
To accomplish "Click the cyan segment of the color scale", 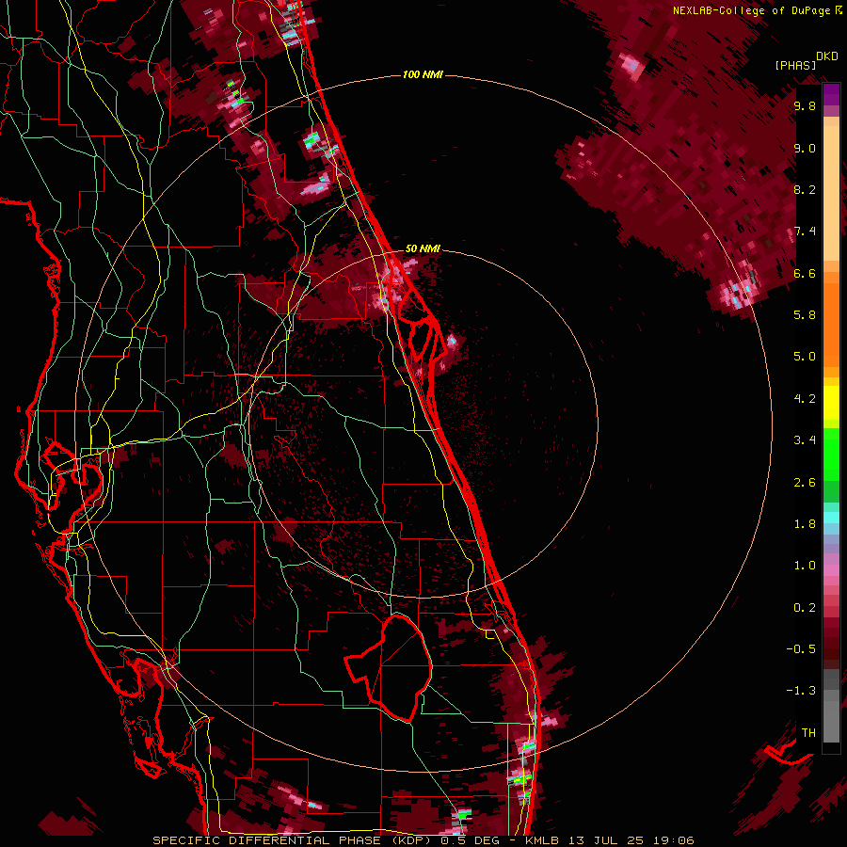I will coord(831,517).
